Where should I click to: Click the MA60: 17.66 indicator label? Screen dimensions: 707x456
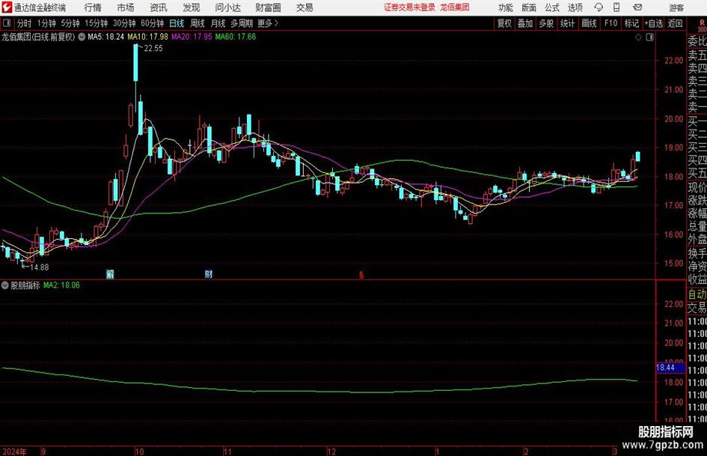point(236,37)
